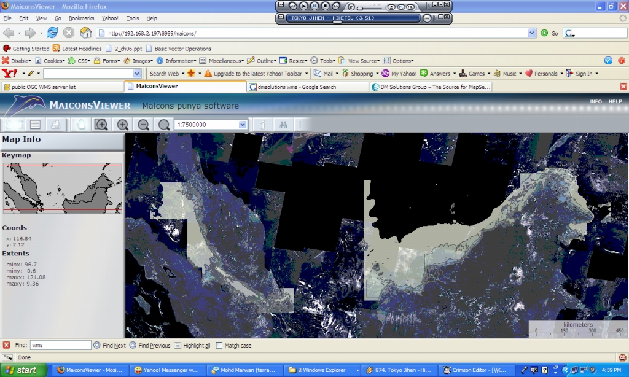The image size is (629, 377).
Task: Skip to previous track in Winamp
Action: pos(293,6)
